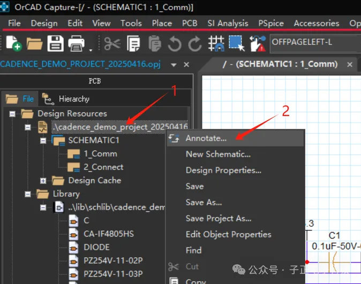Choose Annotate... from context menu
The height and width of the screenshot is (284, 361).
point(235,138)
